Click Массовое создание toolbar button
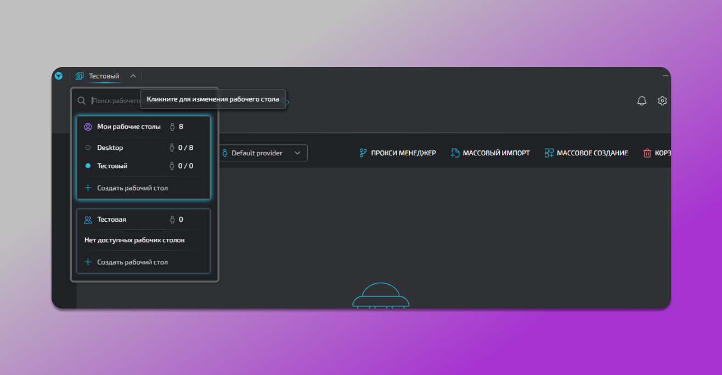The image size is (722, 375). point(586,153)
